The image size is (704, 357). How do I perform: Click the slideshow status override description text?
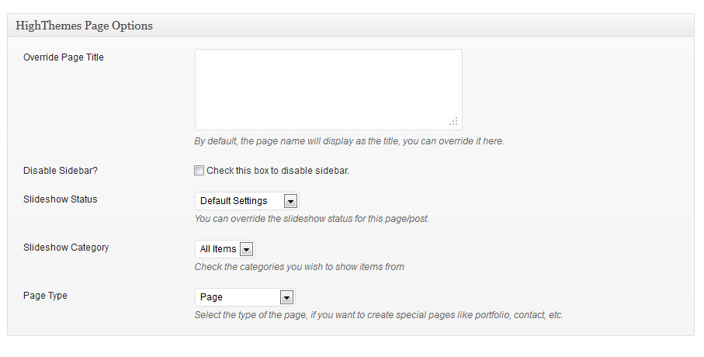311,219
